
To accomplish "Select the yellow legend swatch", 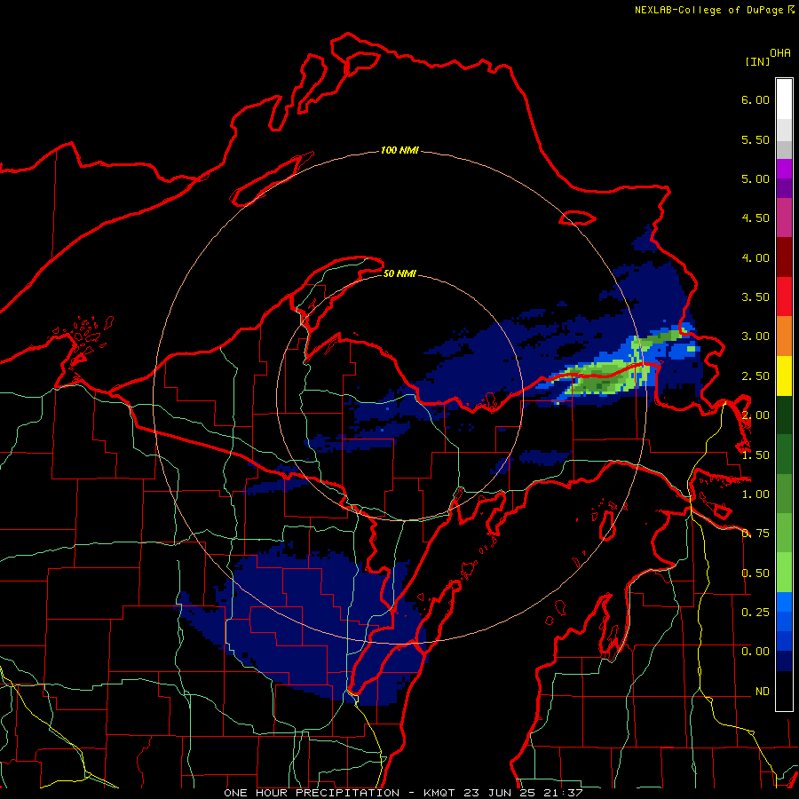I will pyautogui.click(x=784, y=376).
